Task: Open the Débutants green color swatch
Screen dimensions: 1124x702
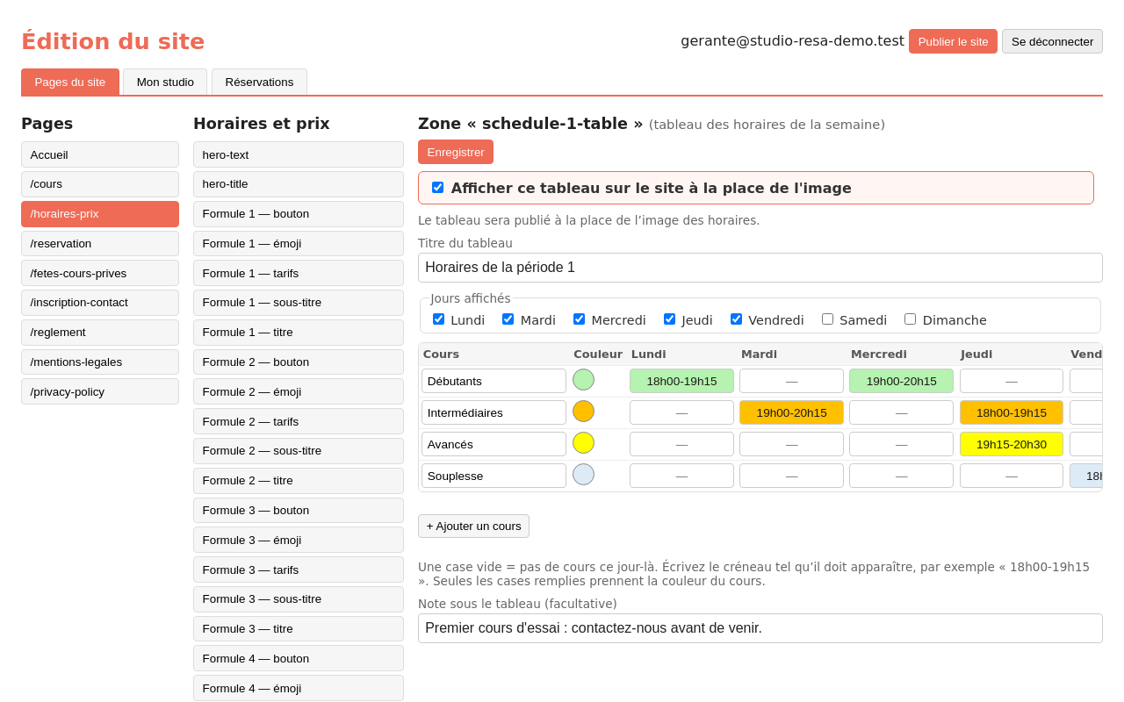Action: click(583, 380)
